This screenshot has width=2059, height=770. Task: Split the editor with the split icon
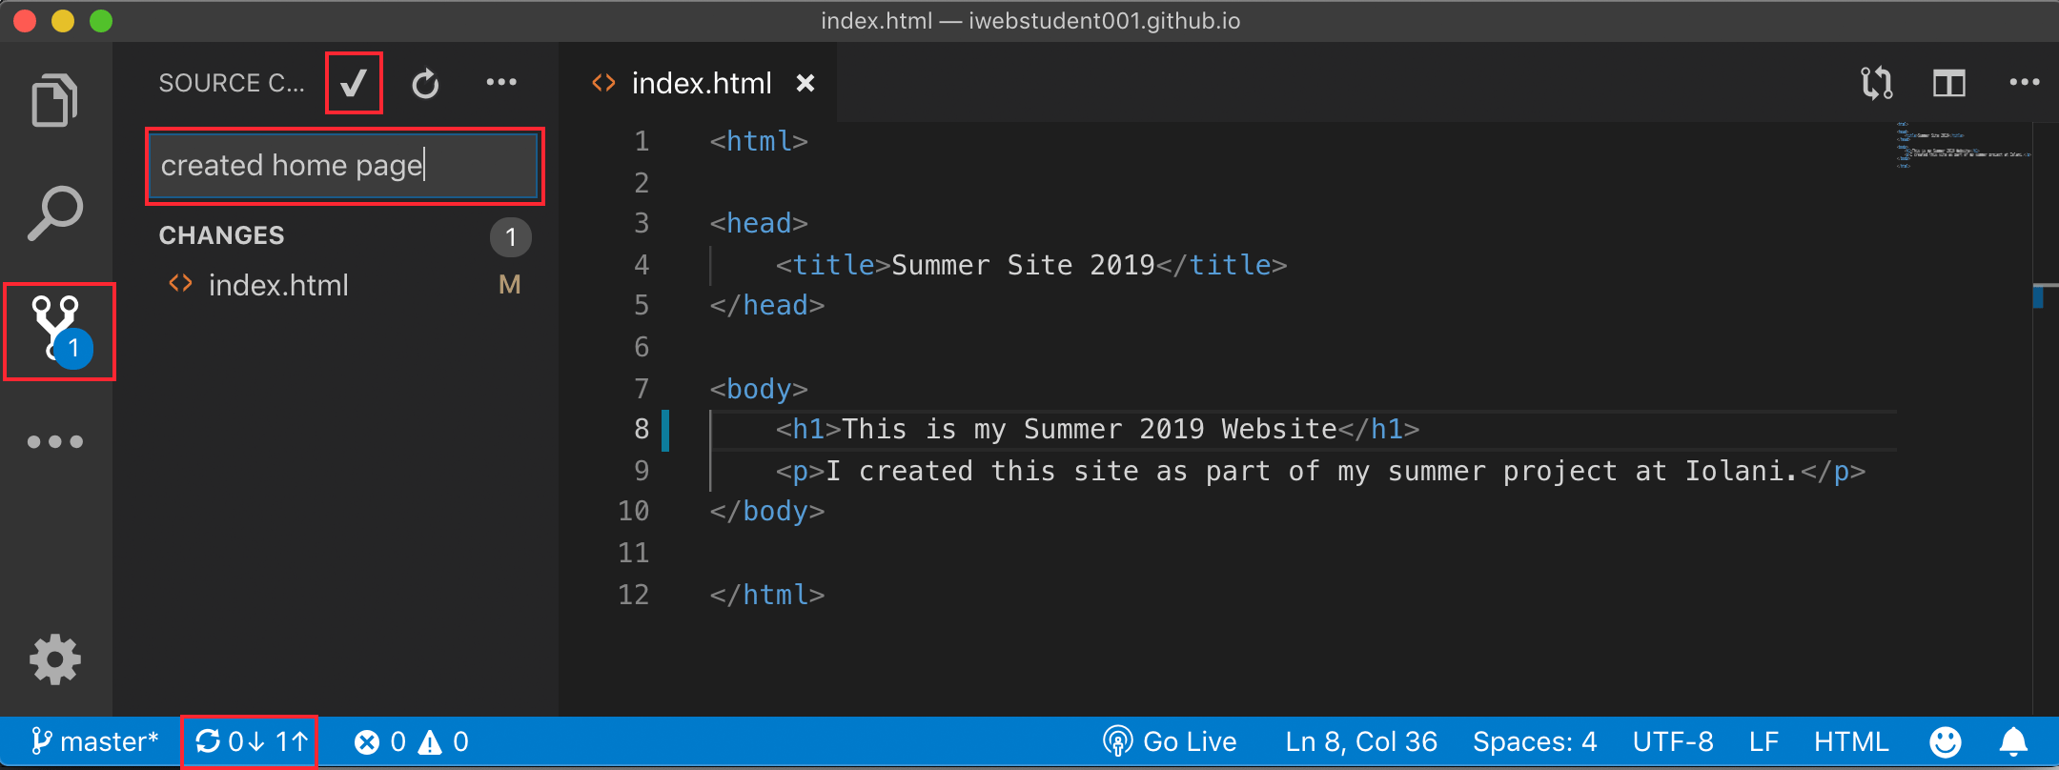pos(1948,84)
